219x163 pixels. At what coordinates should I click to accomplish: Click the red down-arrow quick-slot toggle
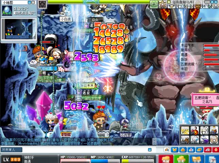click(216, 150)
